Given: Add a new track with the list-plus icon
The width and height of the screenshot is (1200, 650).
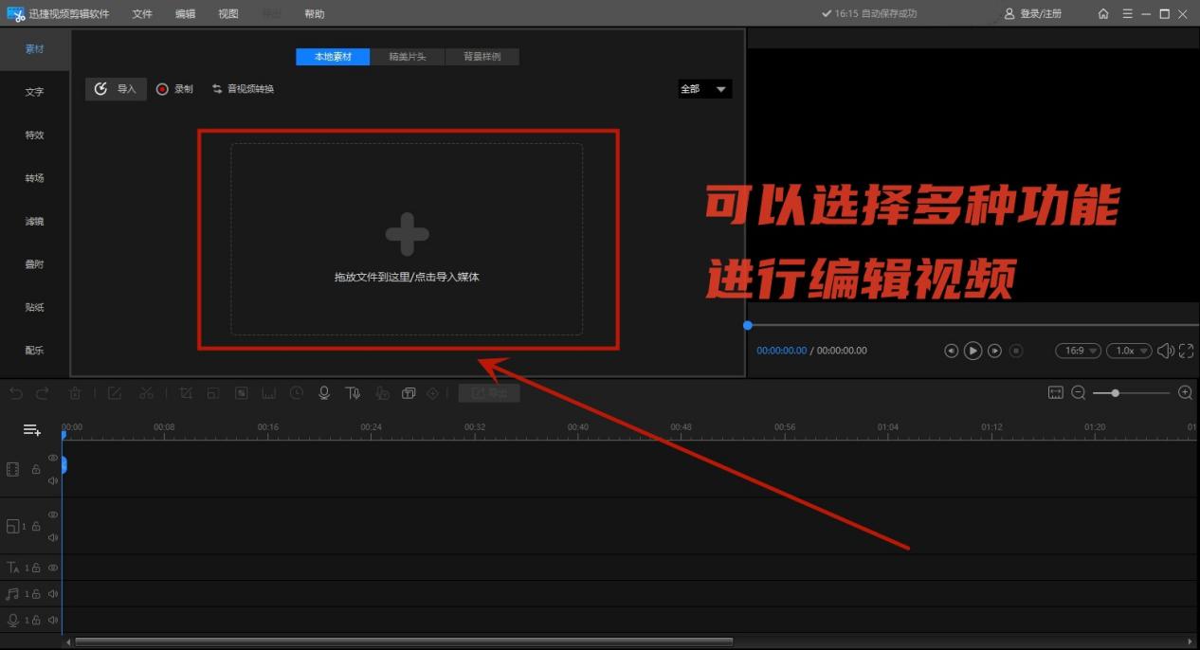Looking at the screenshot, I should tap(32, 430).
